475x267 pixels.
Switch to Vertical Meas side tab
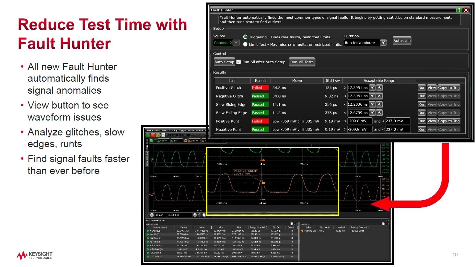click(147, 159)
